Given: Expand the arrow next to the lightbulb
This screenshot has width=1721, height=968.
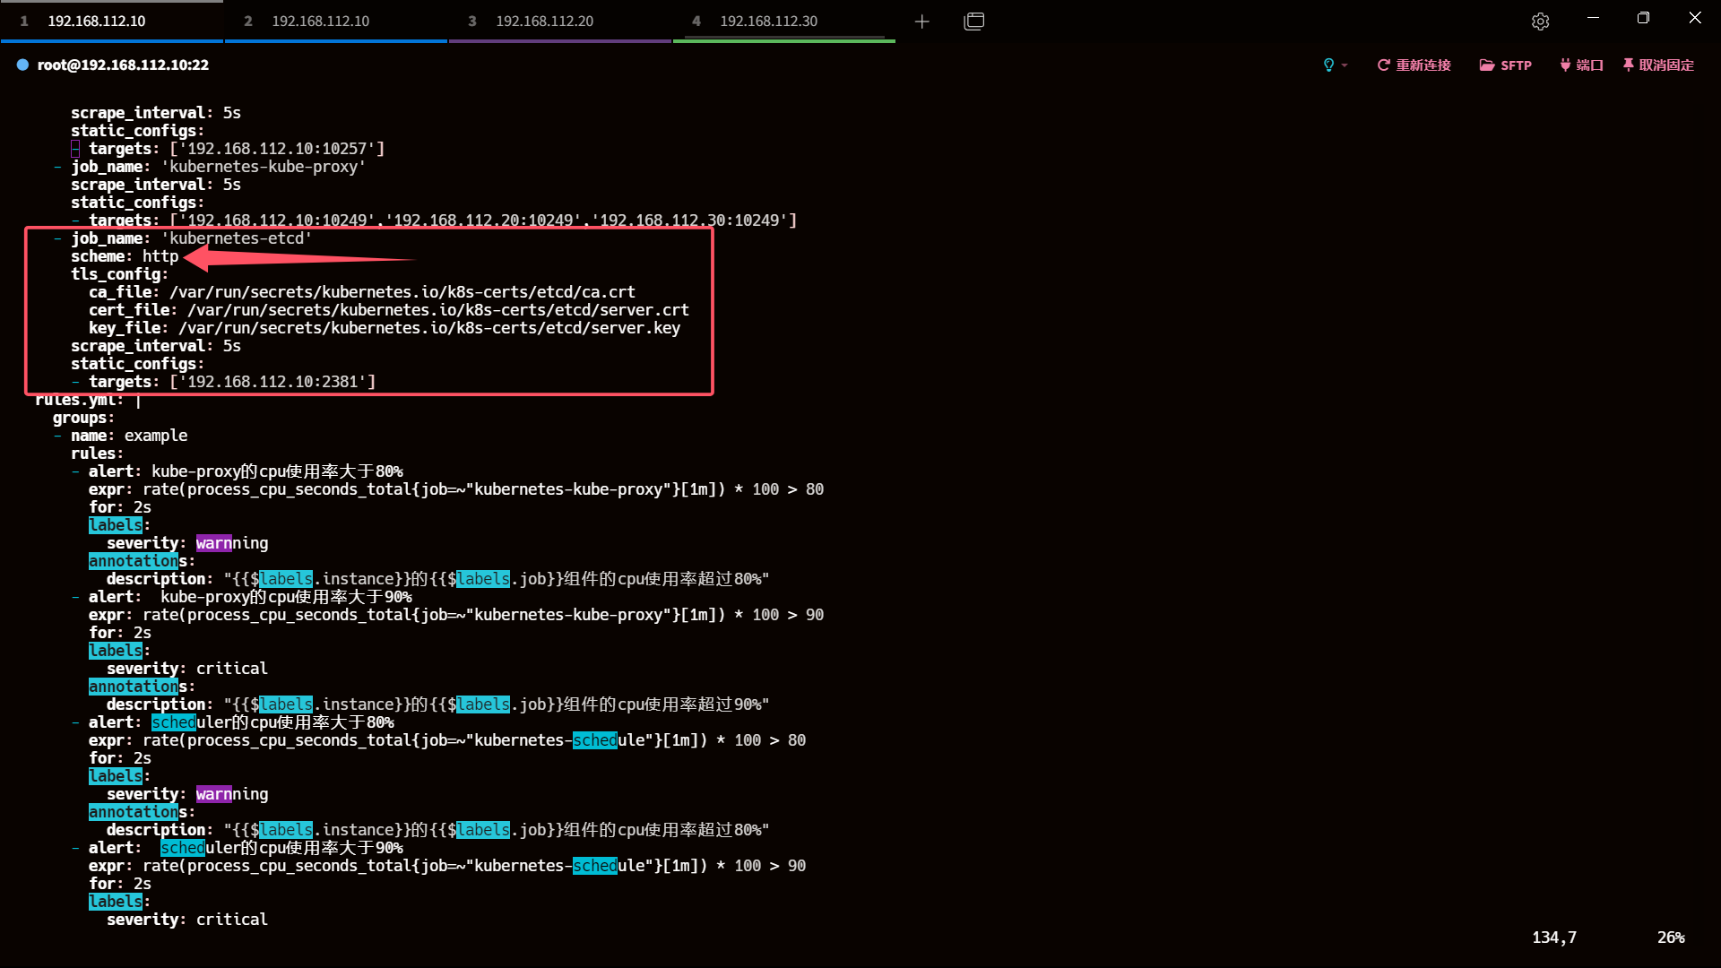Looking at the screenshot, I should pyautogui.click(x=1345, y=65).
